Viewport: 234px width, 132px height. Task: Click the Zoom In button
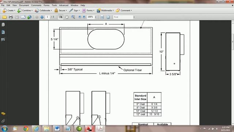[x=84, y=17]
